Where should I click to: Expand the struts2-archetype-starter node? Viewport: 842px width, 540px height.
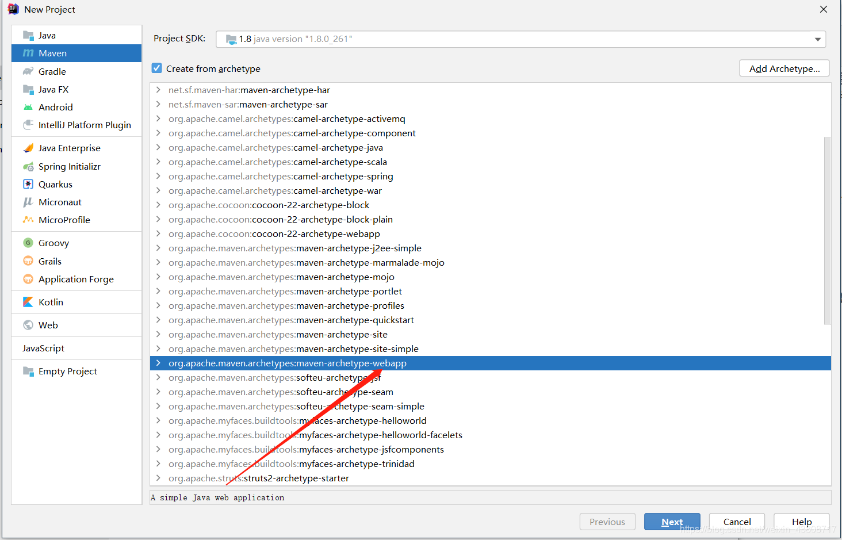(x=158, y=478)
